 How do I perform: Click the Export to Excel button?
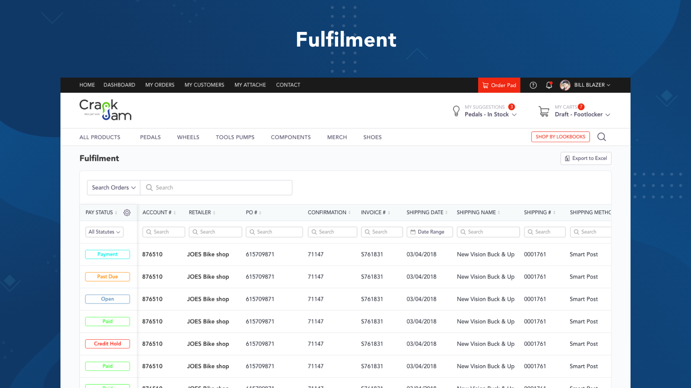[586, 158]
